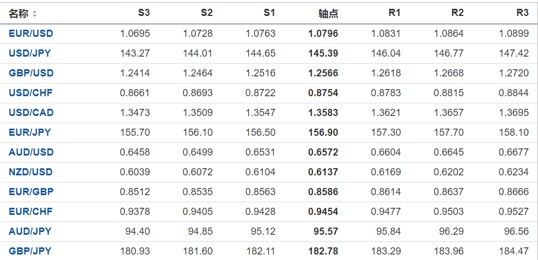The width and height of the screenshot is (538, 260).
Task: Select the AUD/JPY pair link
Action: pos(30,231)
